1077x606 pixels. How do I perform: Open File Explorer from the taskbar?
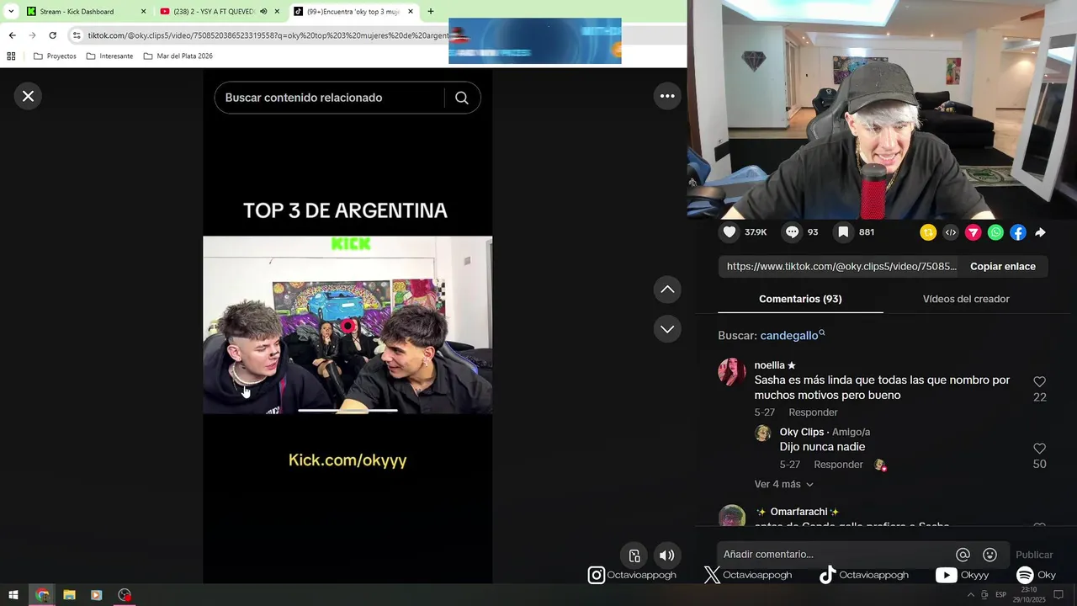point(69,595)
